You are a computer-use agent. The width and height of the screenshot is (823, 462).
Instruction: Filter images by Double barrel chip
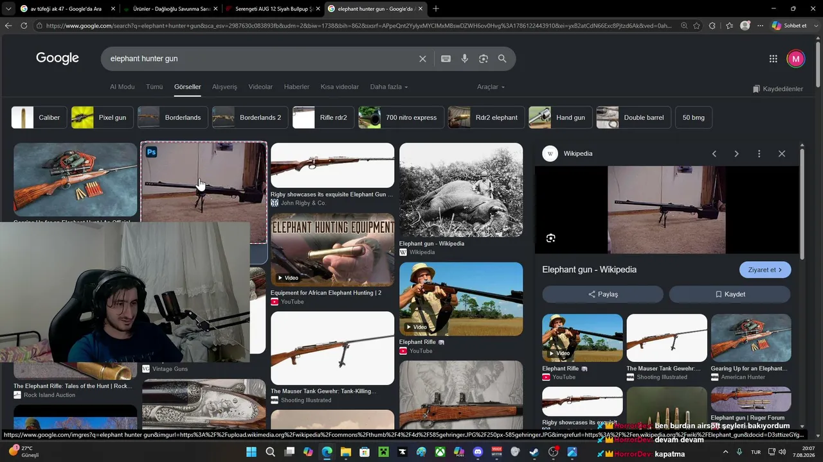634,117
